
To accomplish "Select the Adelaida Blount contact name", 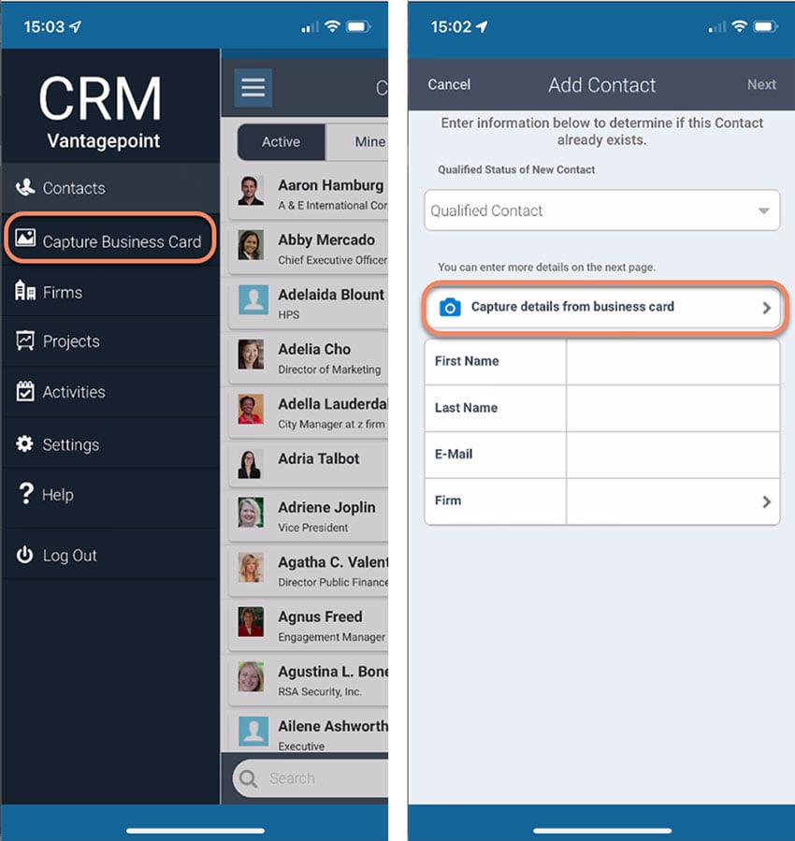I will coord(331,295).
